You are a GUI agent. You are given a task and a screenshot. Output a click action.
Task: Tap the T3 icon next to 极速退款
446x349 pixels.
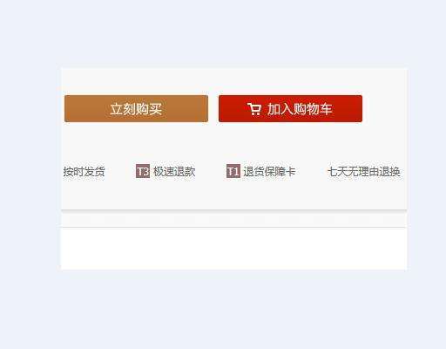point(143,171)
